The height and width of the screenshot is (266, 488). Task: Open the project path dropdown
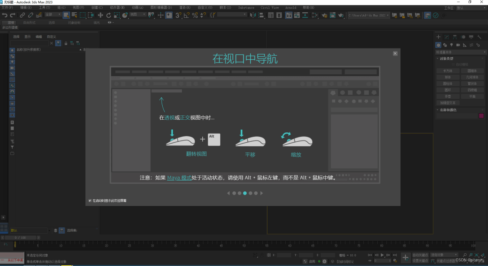(368, 15)
